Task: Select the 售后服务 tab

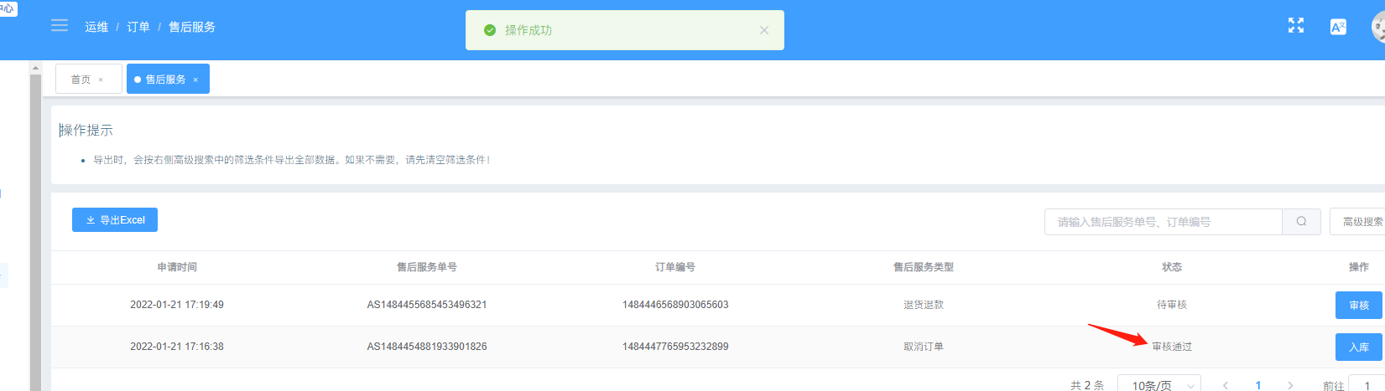Action: click(x=165, y=80)
